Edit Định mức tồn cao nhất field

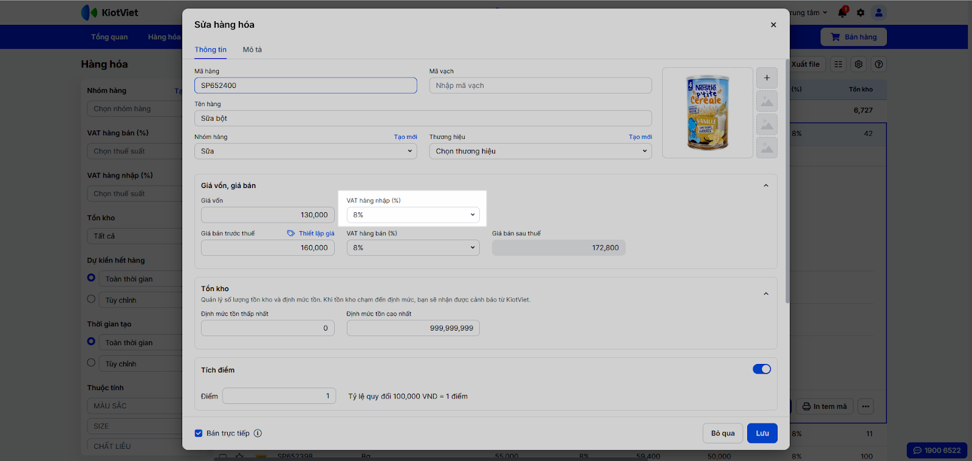pyautogui.click(x=413, y=328)
